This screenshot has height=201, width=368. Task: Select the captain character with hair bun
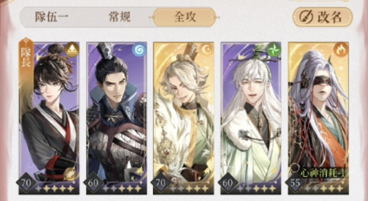point(49,118)
